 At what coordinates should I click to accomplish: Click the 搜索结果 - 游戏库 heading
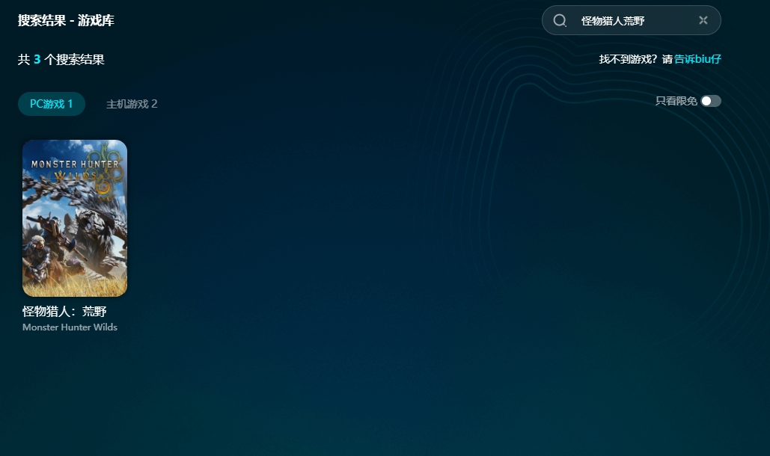coord(66,21)
